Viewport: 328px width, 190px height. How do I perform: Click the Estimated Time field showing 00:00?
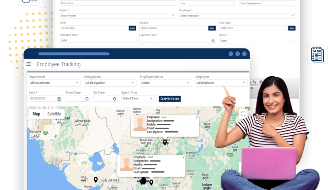pyautogui.click(x=98, y=40)
